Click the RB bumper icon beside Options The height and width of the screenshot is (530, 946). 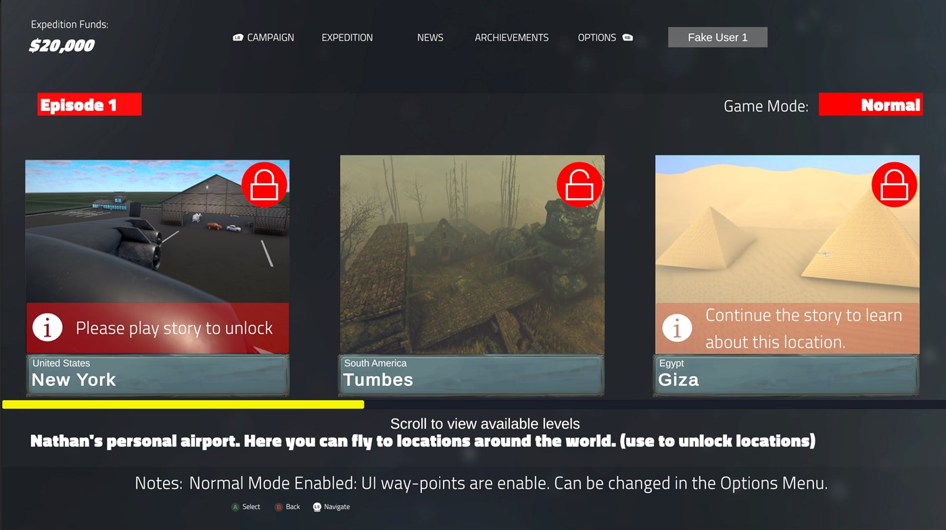tap(628, 38)
